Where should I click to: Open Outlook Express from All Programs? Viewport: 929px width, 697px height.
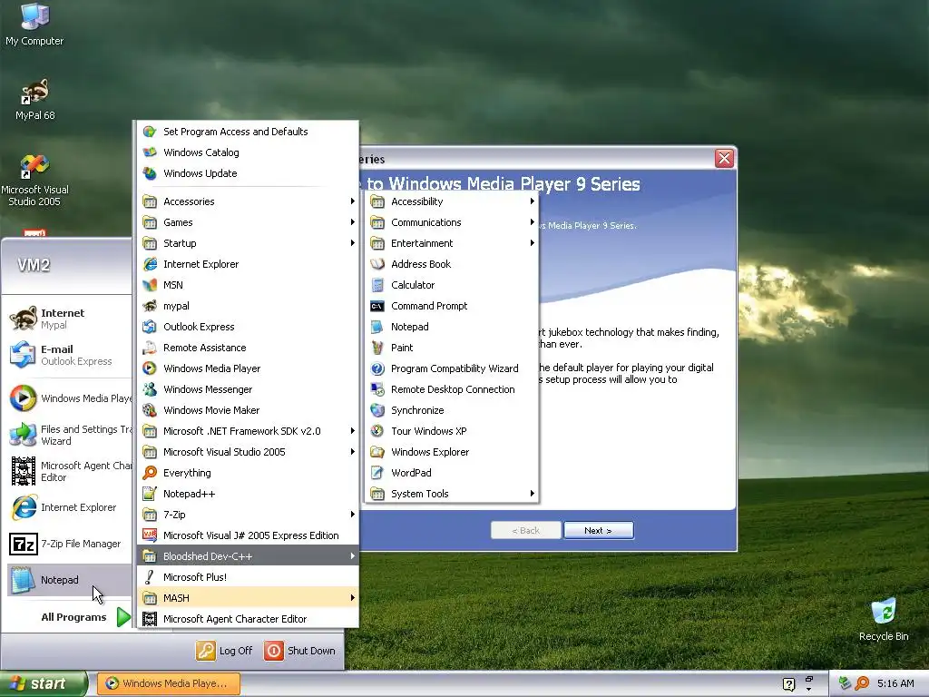click(249, 327)
